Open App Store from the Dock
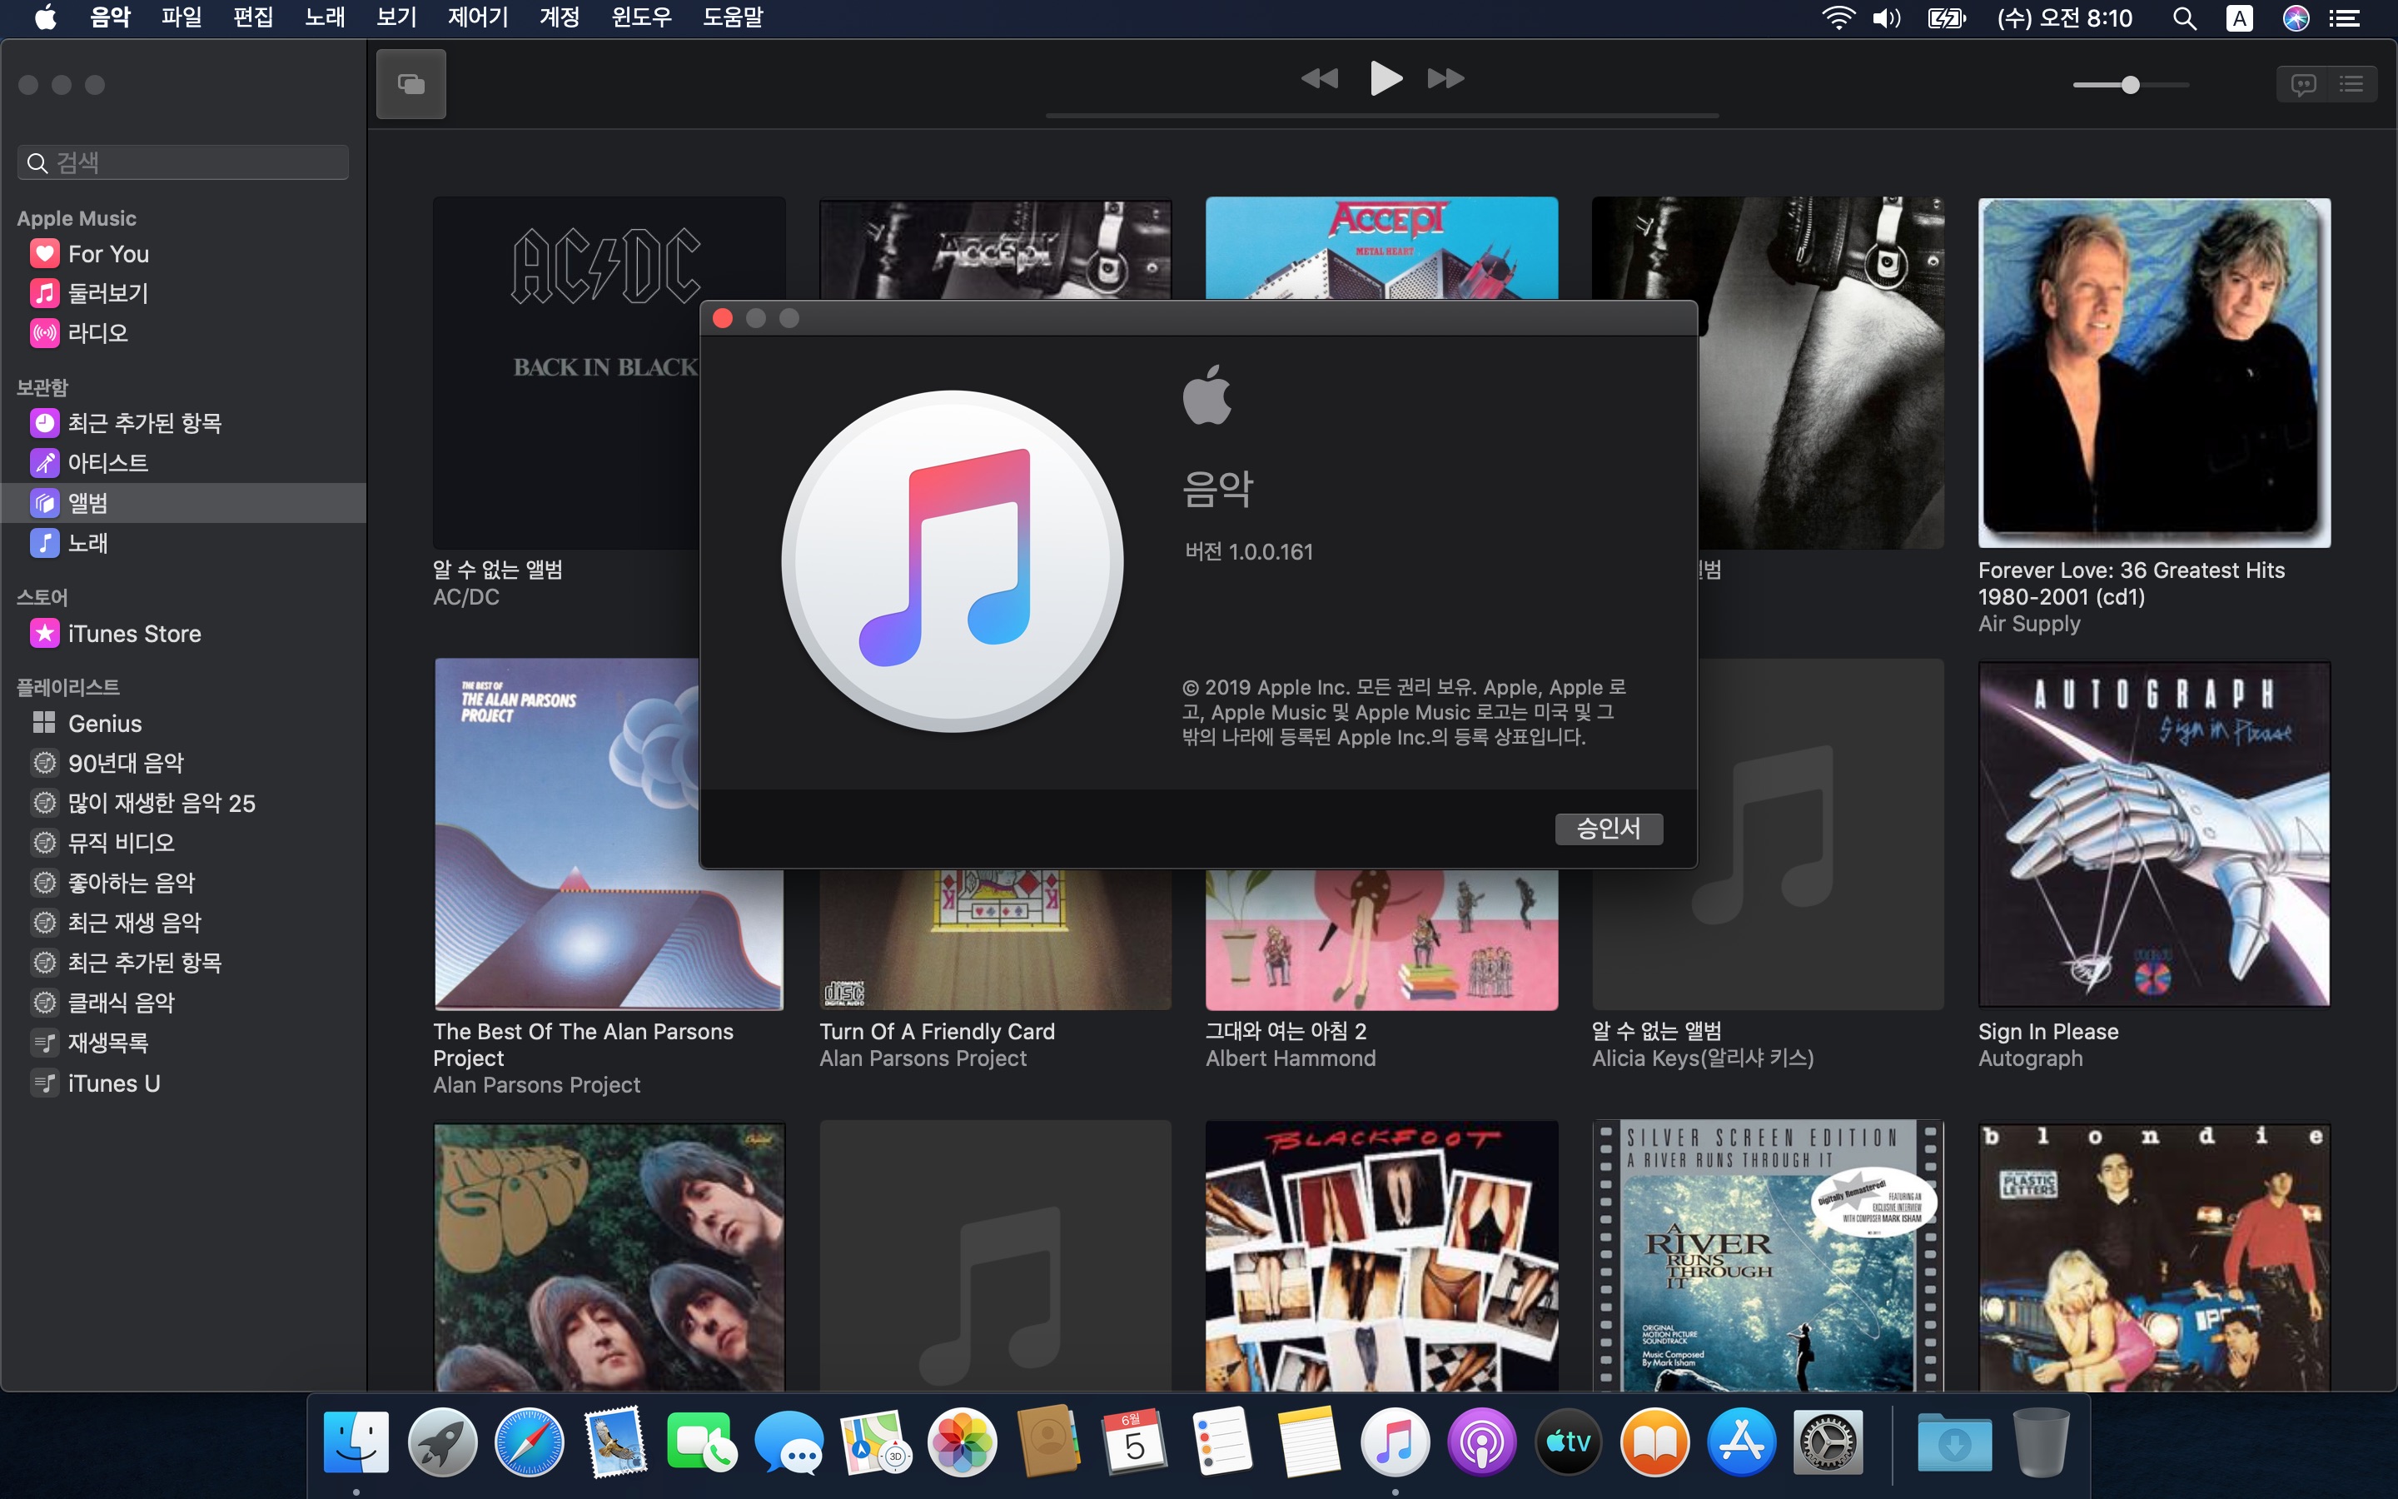Screen dimensions: 2398x1499 1741,1442
